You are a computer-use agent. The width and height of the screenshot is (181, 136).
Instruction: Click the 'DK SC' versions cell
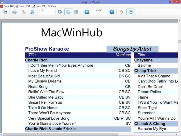[x=125, y=76]
